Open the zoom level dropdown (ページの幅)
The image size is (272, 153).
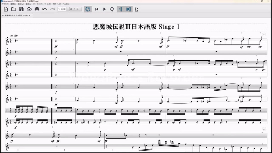click(68, 9)
